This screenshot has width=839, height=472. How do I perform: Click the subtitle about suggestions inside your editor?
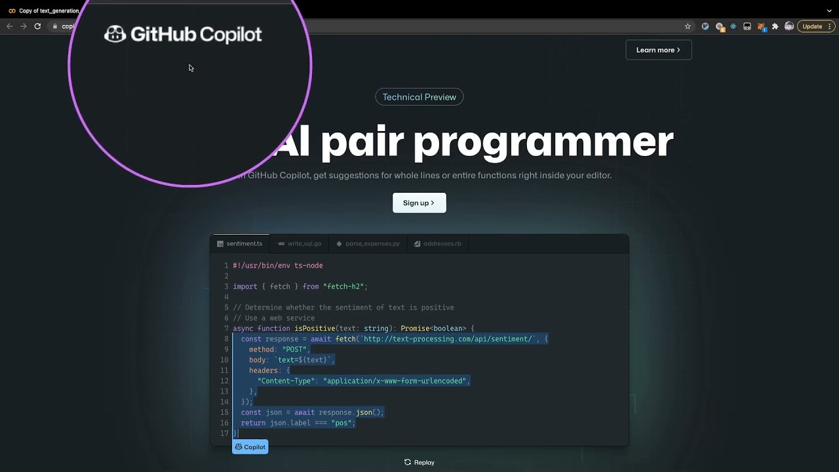[425, 175]
